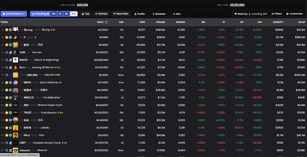
Task: Select the 6H trending timeframe
Action: click(x=67, y=14)
